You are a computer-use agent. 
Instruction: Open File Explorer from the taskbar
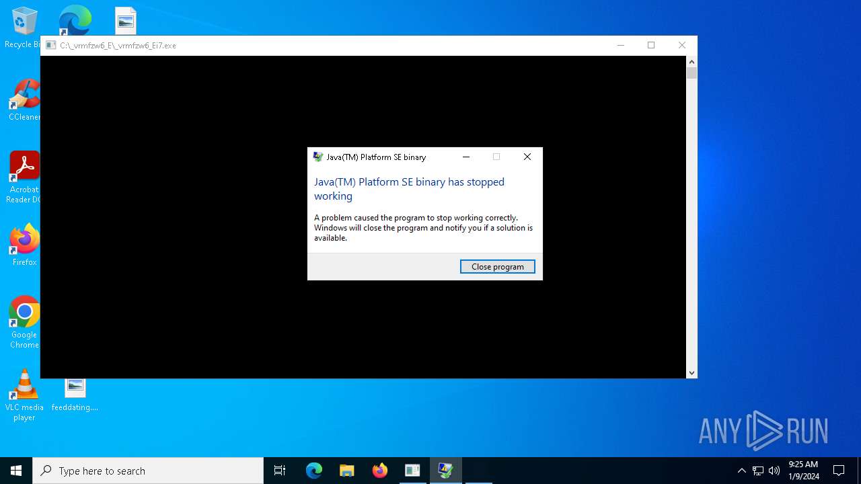click(346, 471)
